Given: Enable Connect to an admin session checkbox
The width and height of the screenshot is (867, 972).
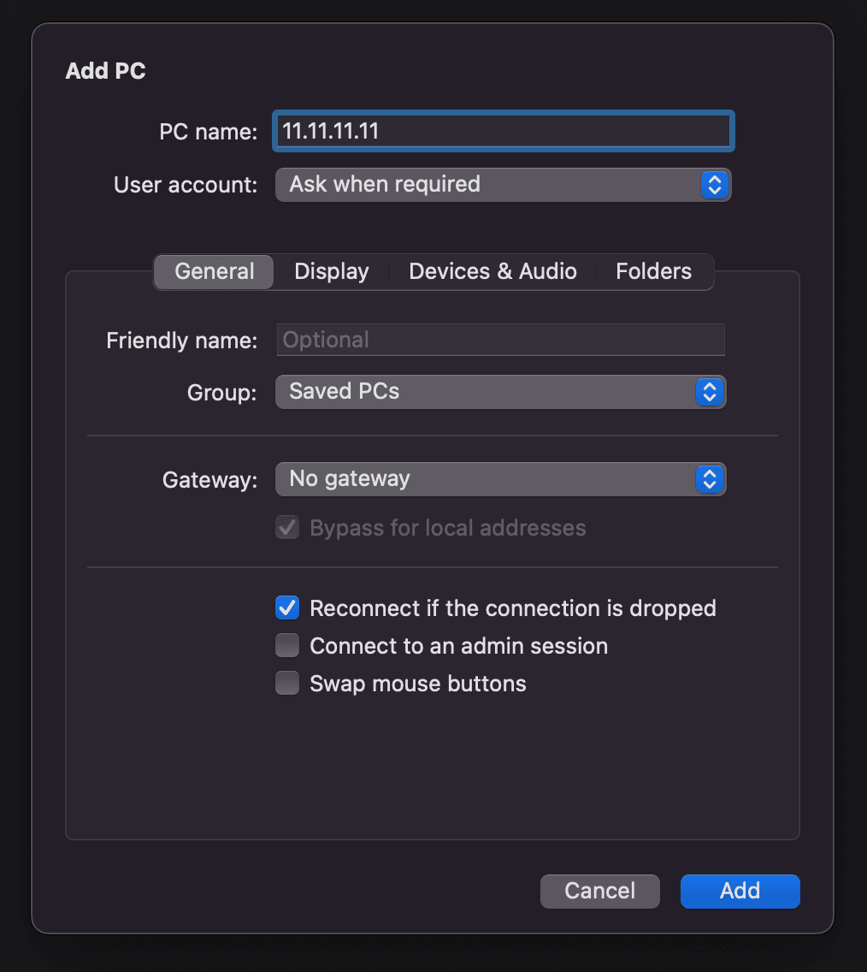Looking at the screenshot, I should 287,645.
